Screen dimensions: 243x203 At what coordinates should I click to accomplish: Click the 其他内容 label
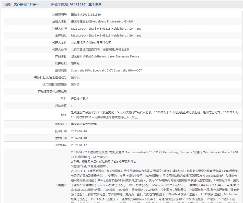point(61,105)
